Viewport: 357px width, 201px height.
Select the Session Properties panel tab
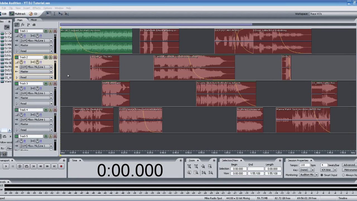[298, 160]
